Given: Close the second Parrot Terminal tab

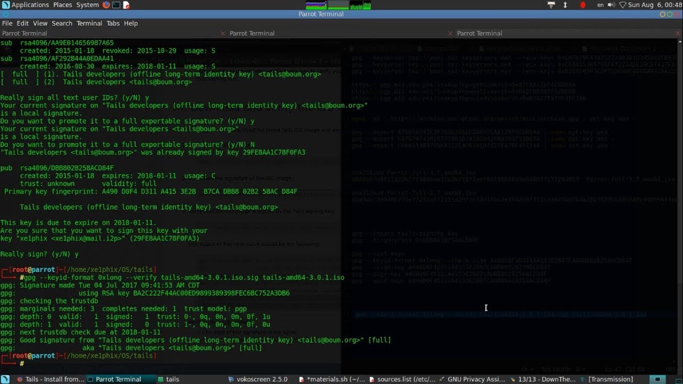Looking at the screenshot, I should tap(450, 33).
